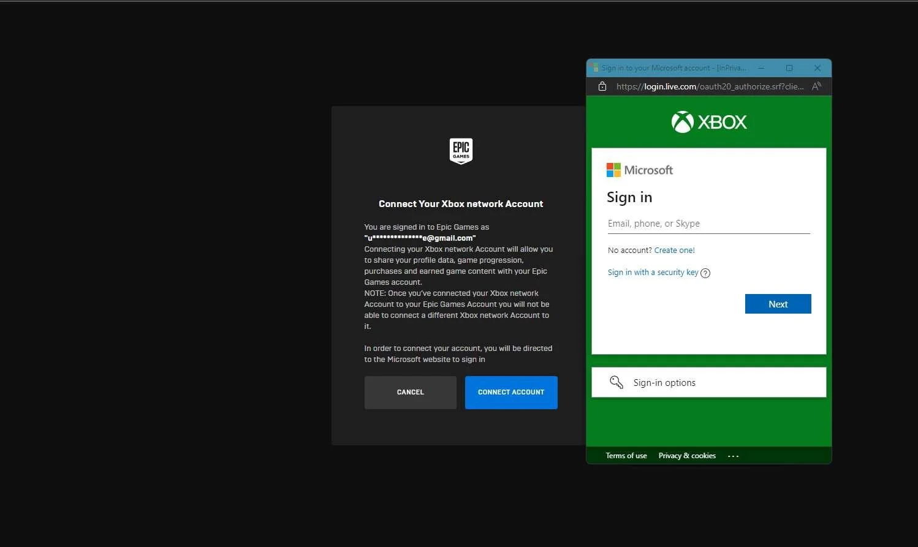Open the footer more options ellipsis

(733, 456)
